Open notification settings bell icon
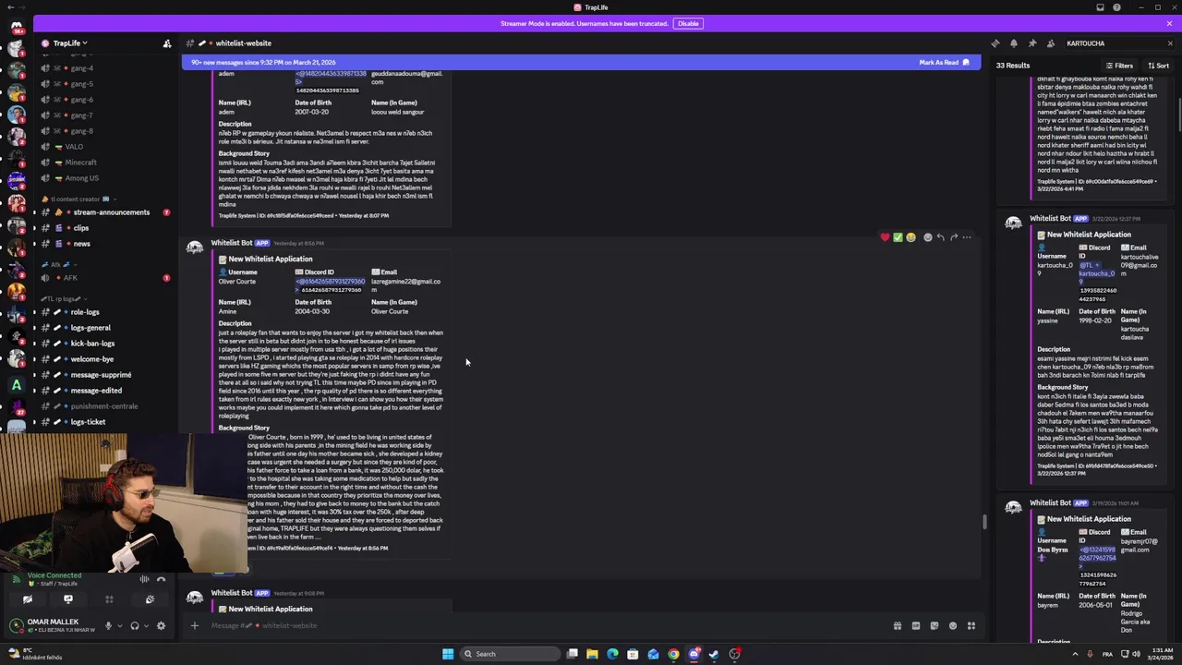The height and width of the screenshot is (665, 1182). point(1013,43)
